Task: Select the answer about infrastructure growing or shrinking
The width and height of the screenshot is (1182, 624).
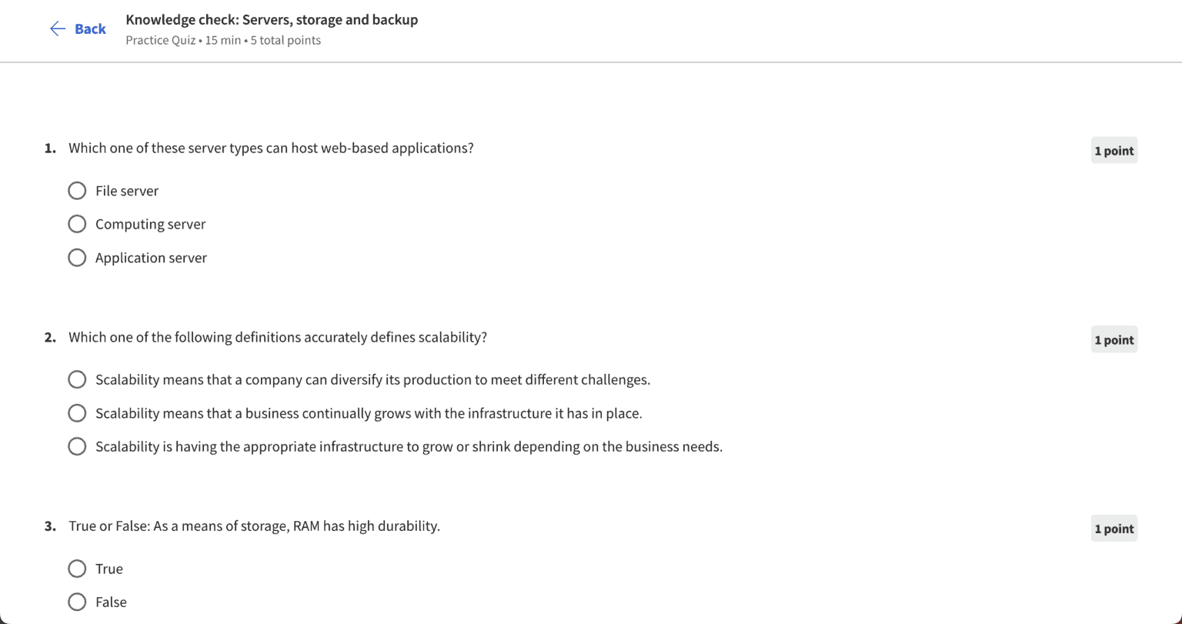Action: coord(77,445)
